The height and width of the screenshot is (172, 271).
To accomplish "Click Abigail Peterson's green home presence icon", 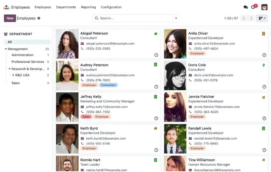I will 155,33.
